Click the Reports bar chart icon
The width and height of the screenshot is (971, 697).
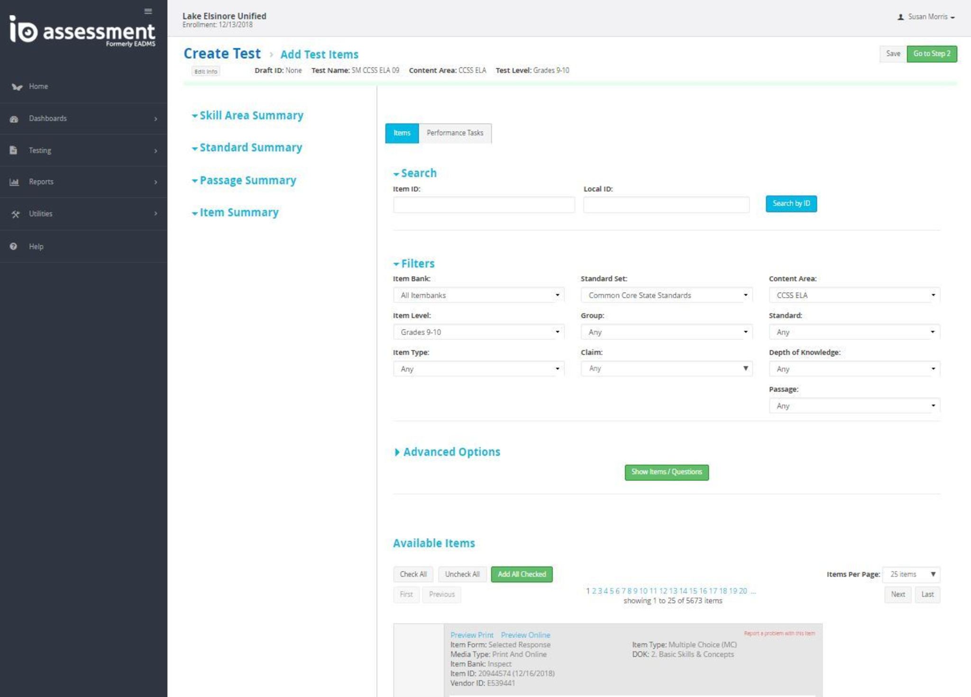point(14,182)
